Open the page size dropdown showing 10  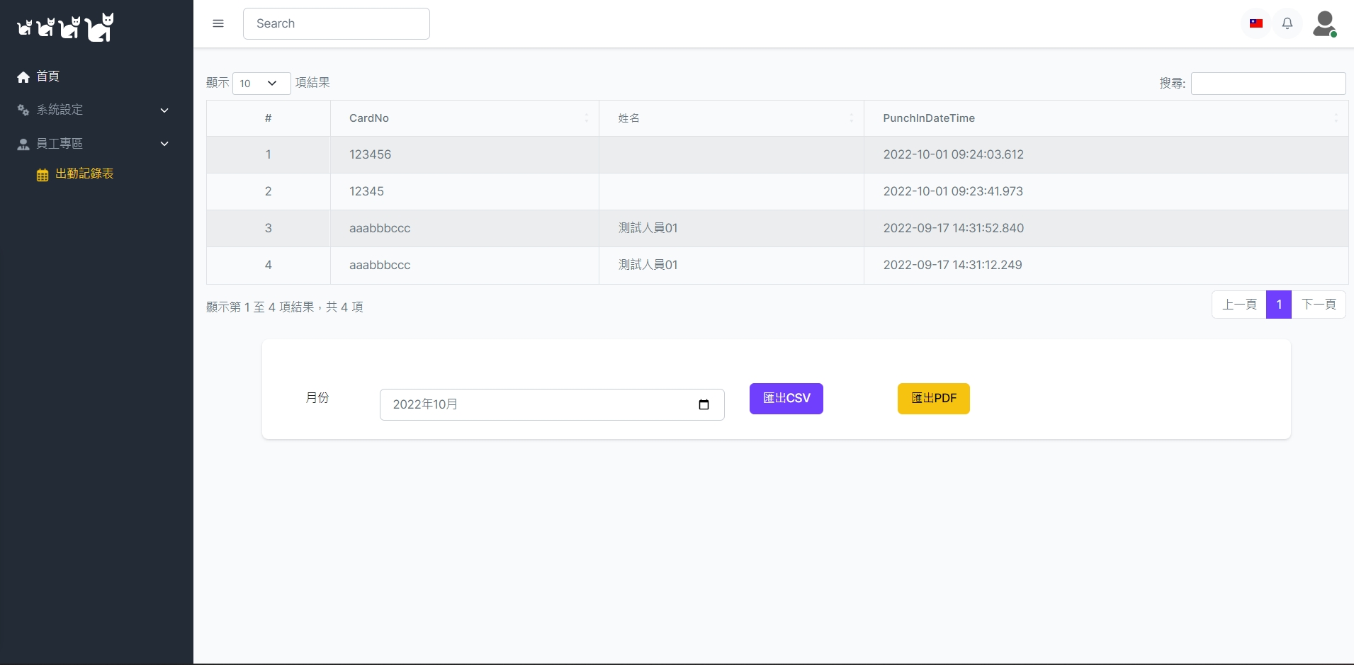pos(261,83)
